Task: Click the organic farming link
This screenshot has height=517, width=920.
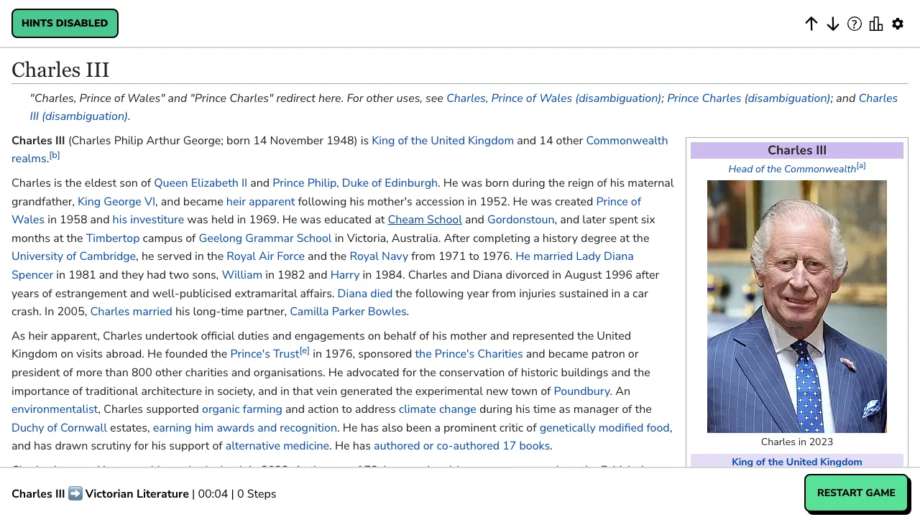Action: click(242, 409)
